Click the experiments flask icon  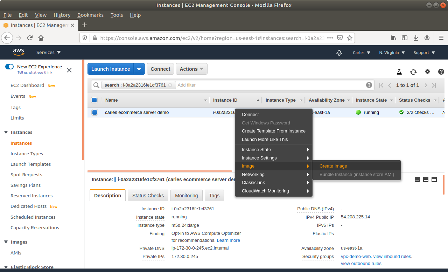pos(399,72)
